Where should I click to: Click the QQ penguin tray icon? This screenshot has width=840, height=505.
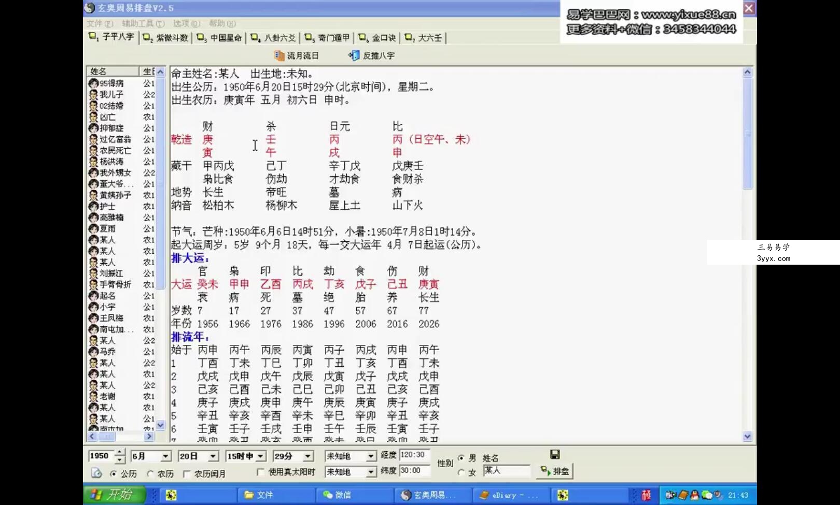click(694, 495)
